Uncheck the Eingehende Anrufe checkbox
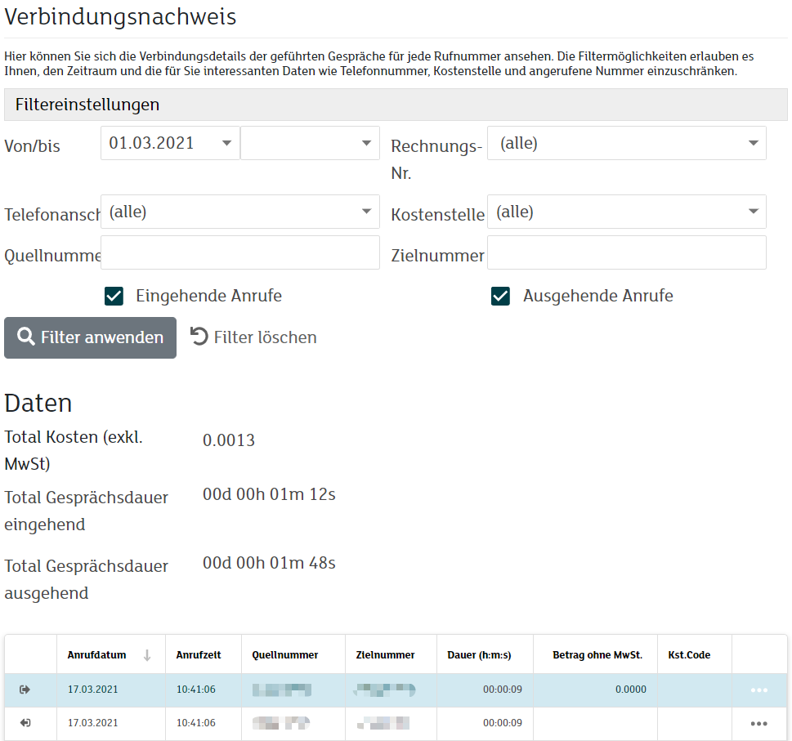 point(114,296)
